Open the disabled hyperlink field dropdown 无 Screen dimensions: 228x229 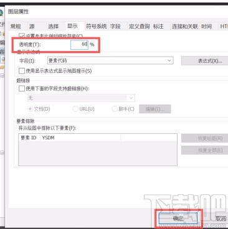(x=81, y=98)
